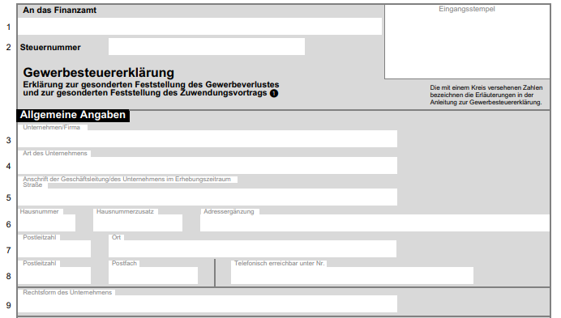Screen dimensions: 561x318
Task: Click the Postleitzahl field next to Ort
Action: [54, 249]
